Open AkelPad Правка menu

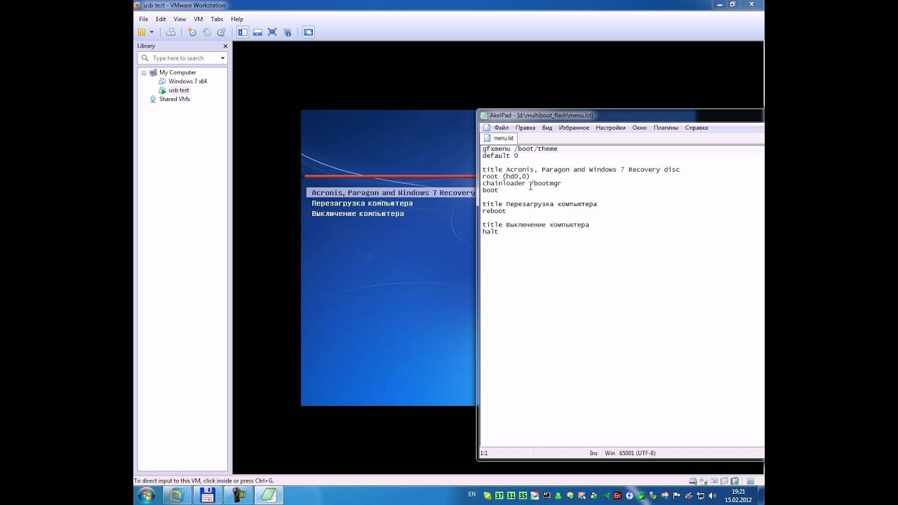[525, 128]
